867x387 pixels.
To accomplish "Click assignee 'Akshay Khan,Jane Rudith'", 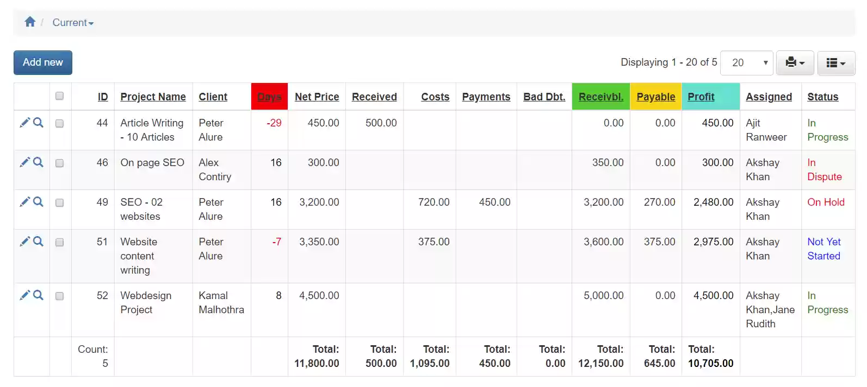I will [x=770, y=309].
